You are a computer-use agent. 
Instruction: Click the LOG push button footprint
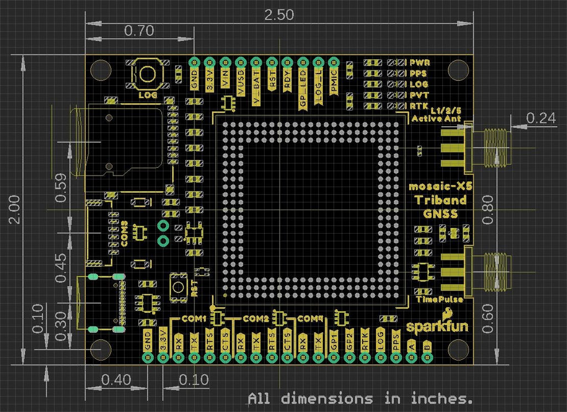tap(147, 74)
